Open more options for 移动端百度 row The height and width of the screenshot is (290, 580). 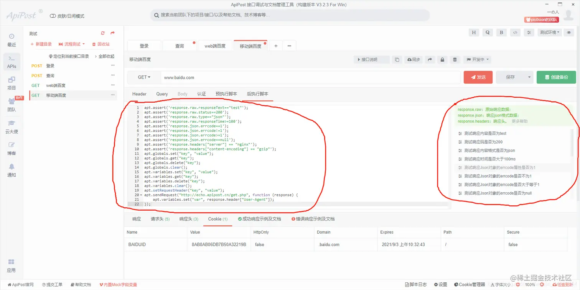pos(113,95)
